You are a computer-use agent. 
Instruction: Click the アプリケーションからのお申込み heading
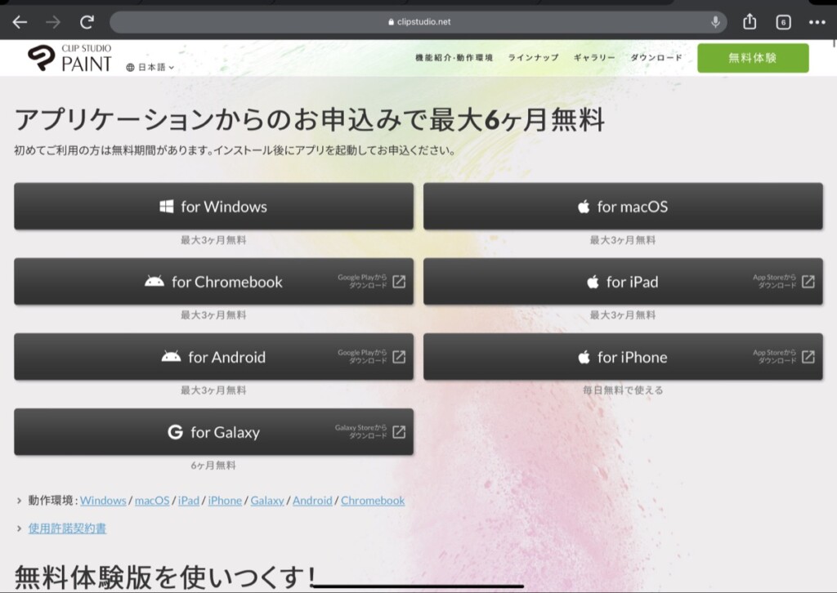[310, 119]
